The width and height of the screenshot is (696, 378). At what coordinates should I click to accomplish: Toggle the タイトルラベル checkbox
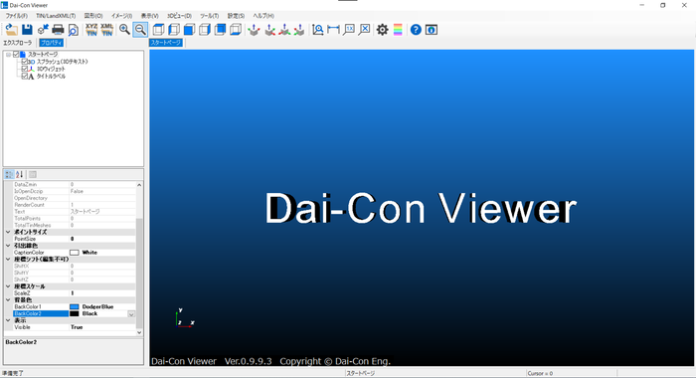[x=25, y=77]
